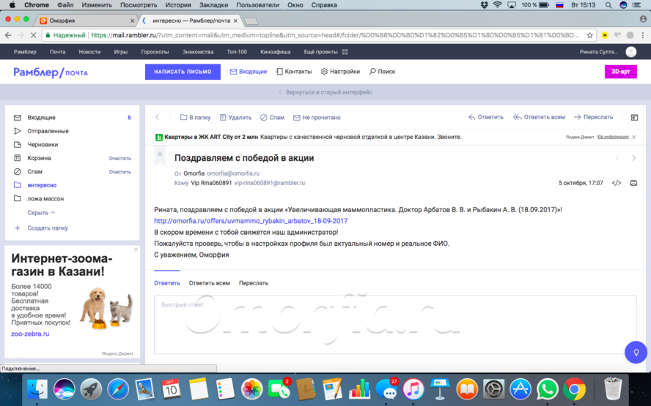
Task: Open История menu in menu bar
Action: (x=178, y=5)
